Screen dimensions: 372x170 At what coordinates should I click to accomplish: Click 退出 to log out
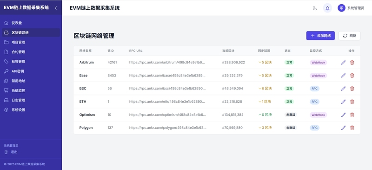tap(11, 152)
